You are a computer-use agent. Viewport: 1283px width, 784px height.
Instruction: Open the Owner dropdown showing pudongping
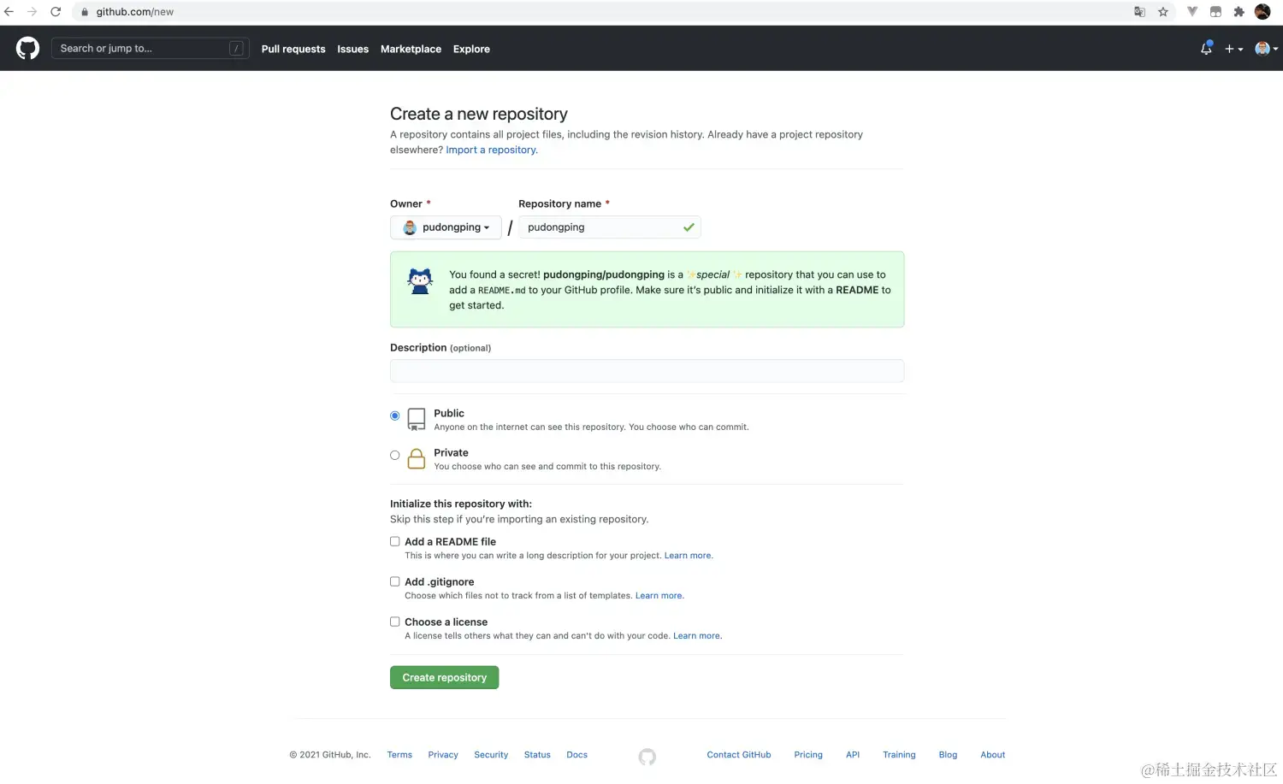pyautogui.click(x=446, y=227)
